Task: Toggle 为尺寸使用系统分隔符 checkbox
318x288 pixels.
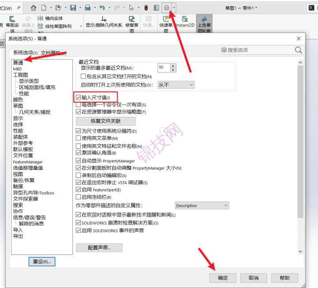Action: coord(78,131)
